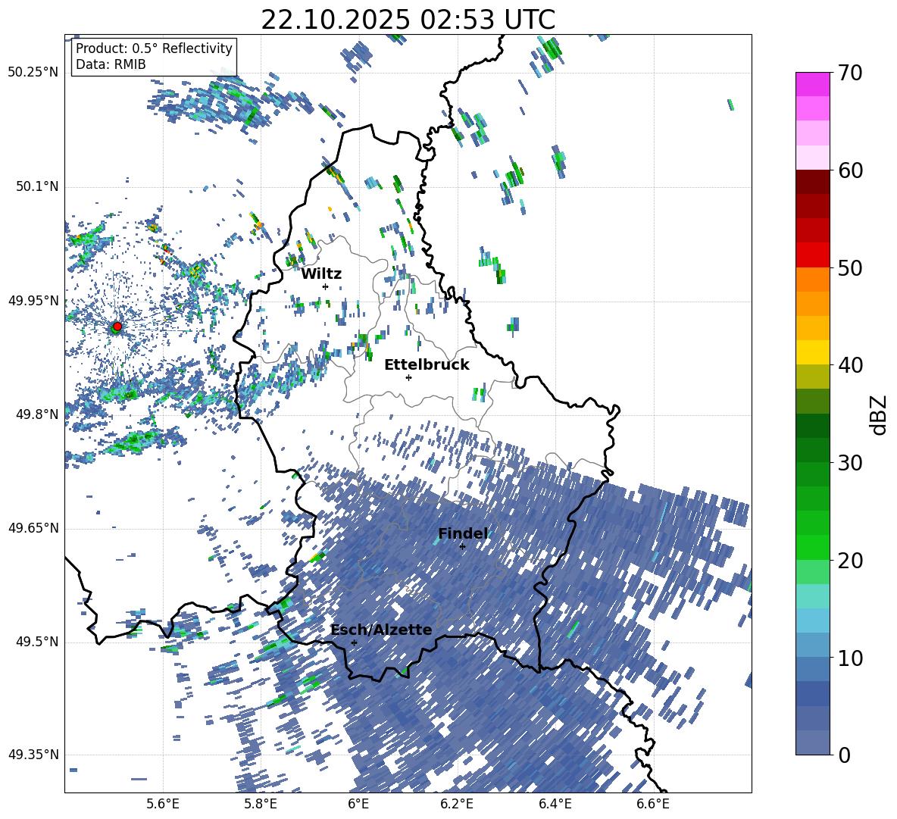Viewport: 897px width, 819px height.
Task: Click the Findel cross marker
Action: (x=462, y=546)
